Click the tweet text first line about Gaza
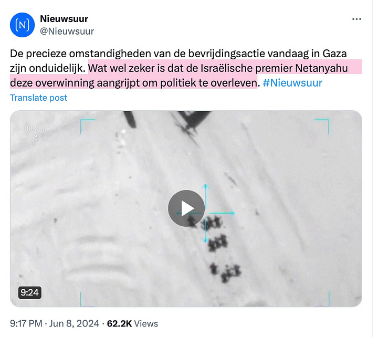378x337 pixels. click(x=178, y=54)
